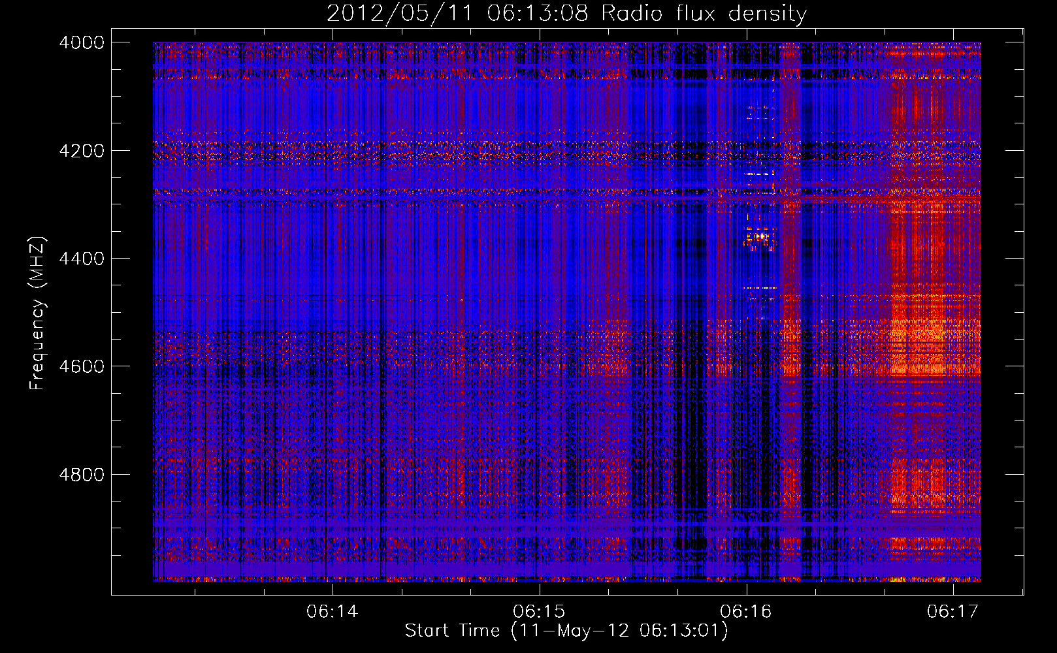Click the 'Frequency (MHZ)' y-axis title
1057x653 pixels.
pyautogui.click(x=38, y=313)
